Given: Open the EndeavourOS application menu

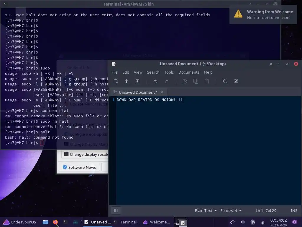Looking at the screenshot, I should [x=19, y=222].
